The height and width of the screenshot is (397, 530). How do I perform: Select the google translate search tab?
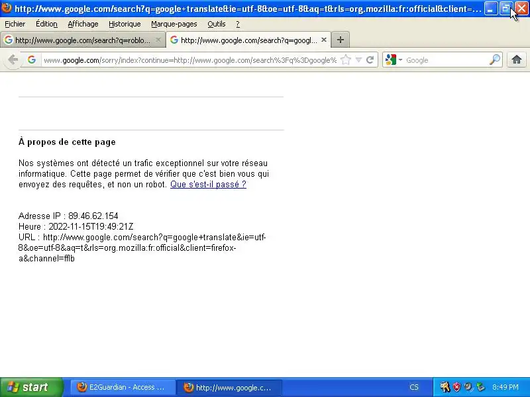point(248,40)
